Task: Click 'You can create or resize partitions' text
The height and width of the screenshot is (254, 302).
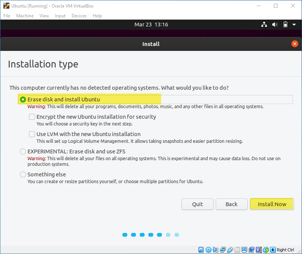Action: pyautogui.click(x=115, y=181)
